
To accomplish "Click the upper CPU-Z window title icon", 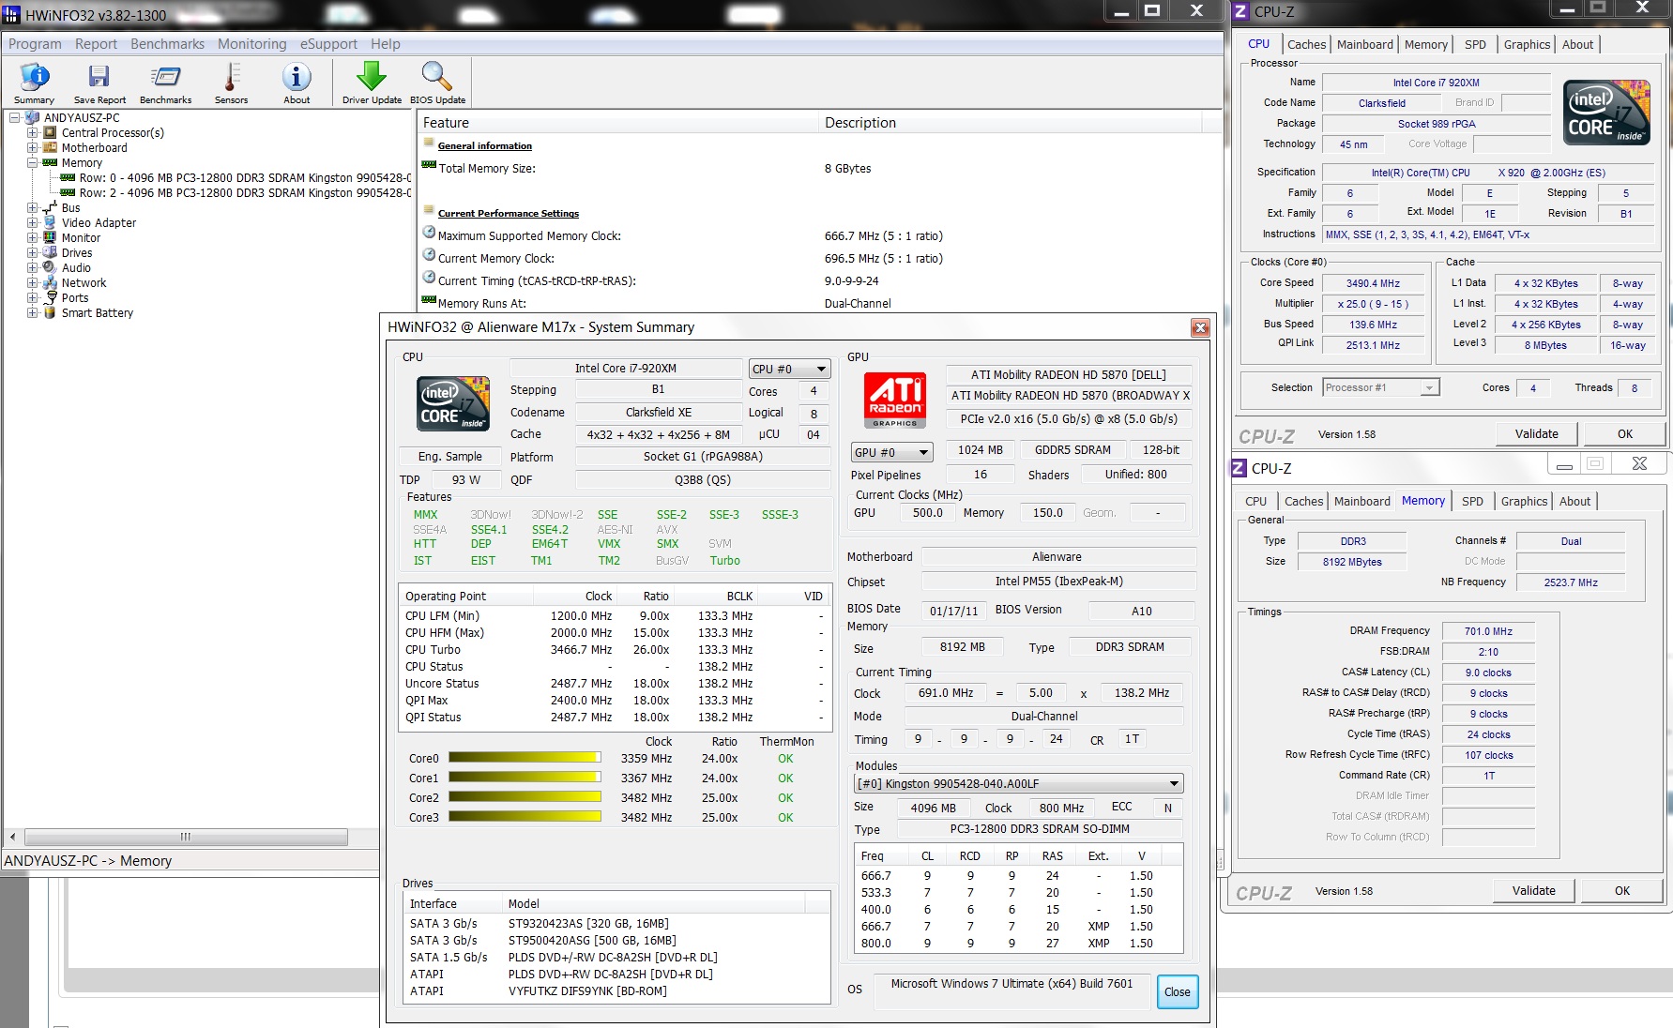I will [x=1241, y=12].
